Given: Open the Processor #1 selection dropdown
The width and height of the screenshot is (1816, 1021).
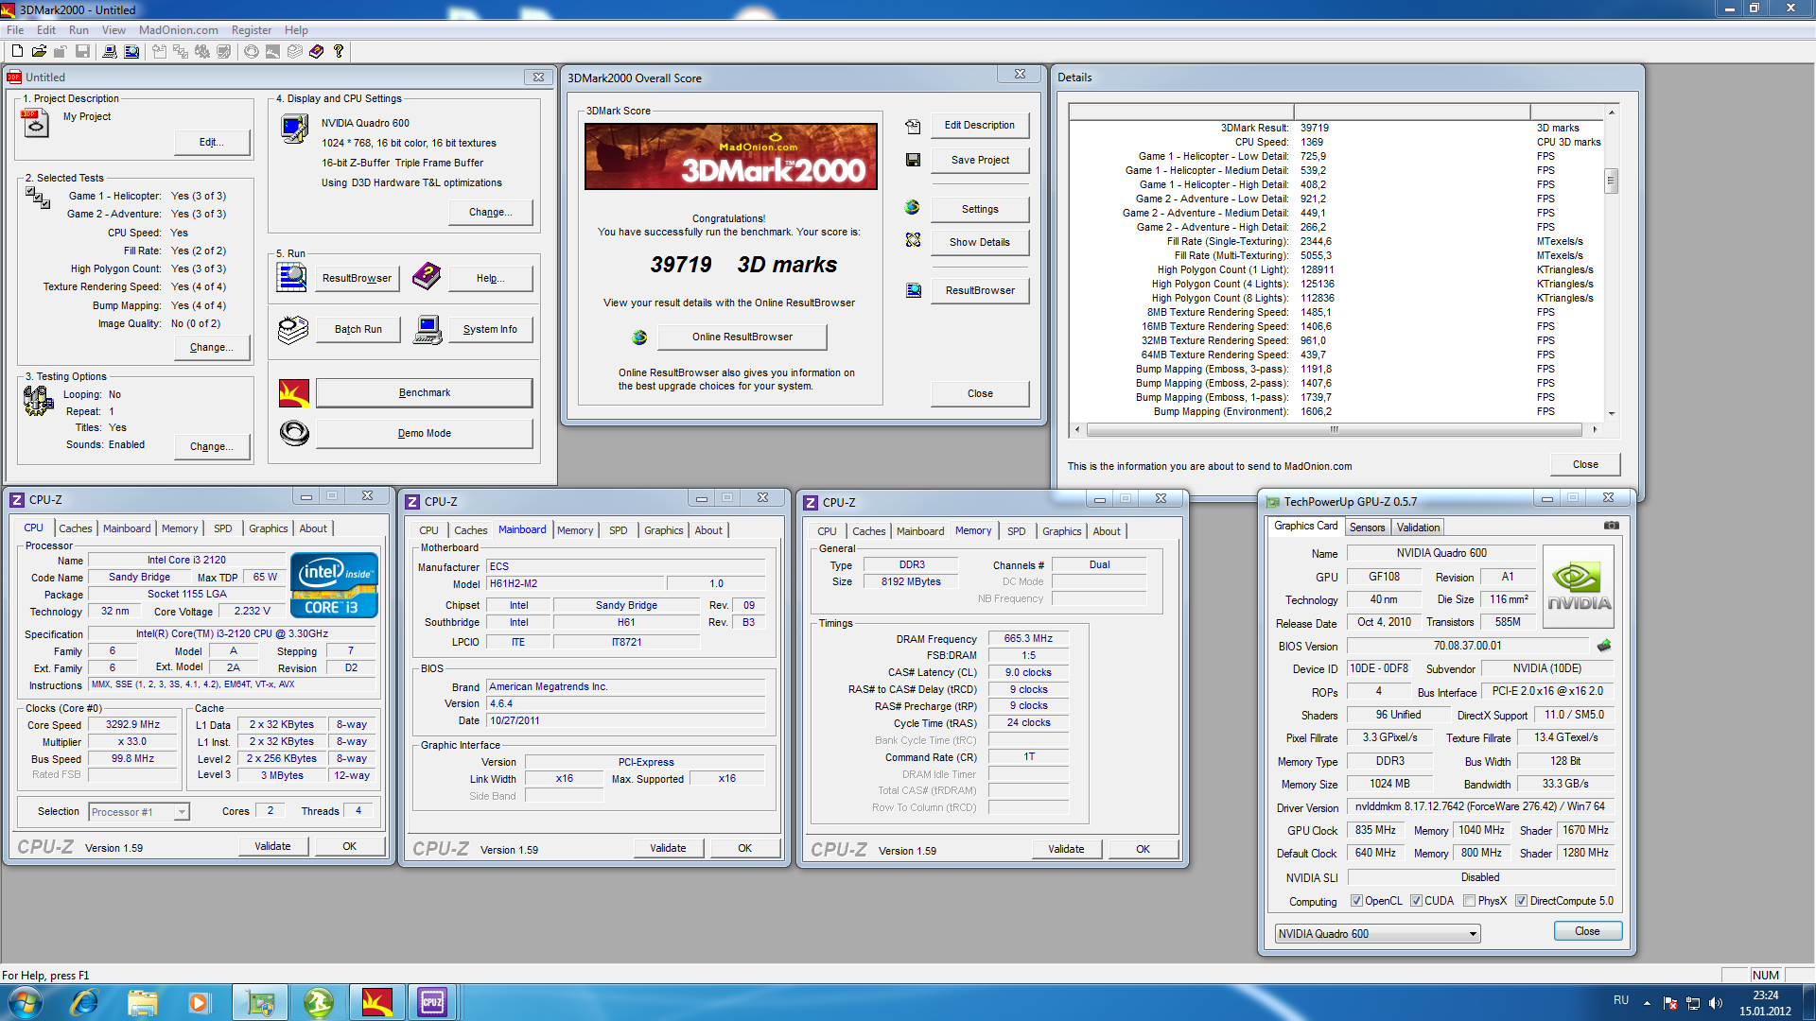Looking at the screenshot, I should 139,812.
